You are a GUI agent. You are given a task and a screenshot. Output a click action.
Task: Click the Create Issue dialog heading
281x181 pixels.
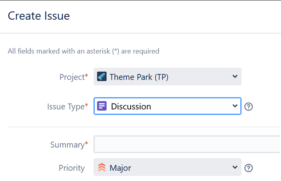tap(39, 16)
